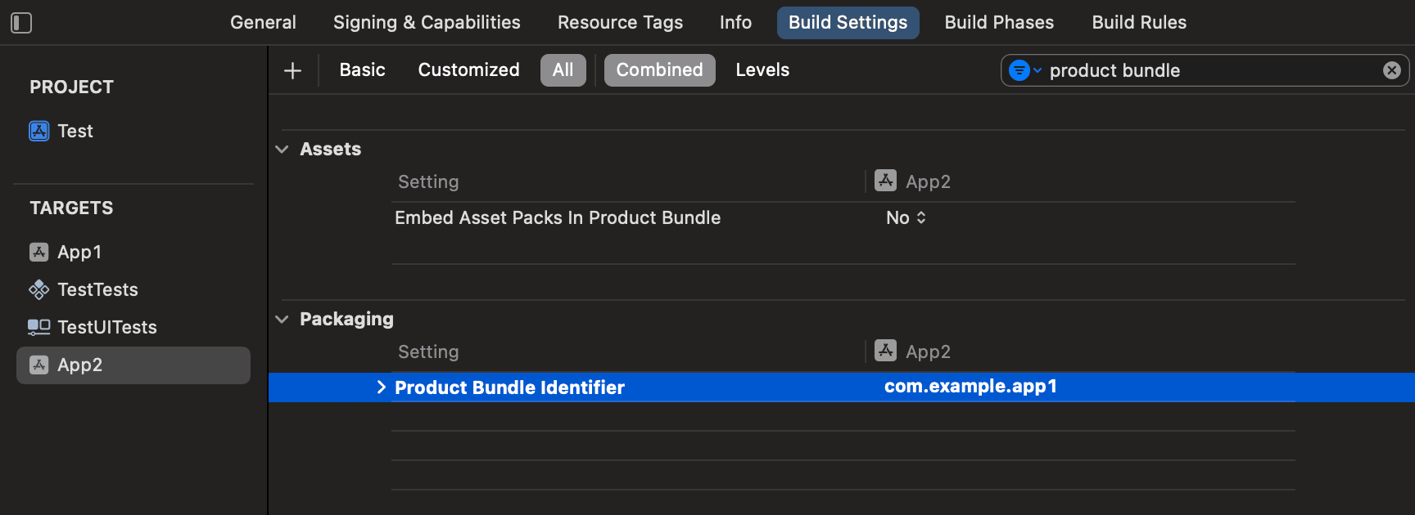
Task: Collapse the Packaging section
Action: (x=282, y=320)
